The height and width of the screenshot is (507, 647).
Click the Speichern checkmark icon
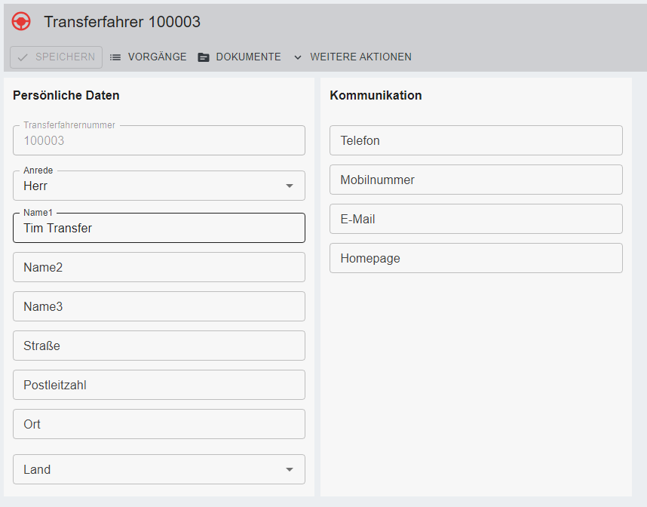click(x=23, y=57)
